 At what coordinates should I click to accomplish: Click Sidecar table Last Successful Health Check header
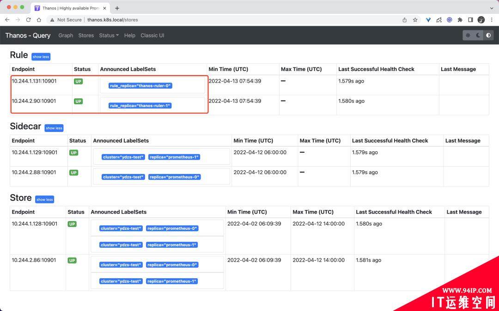pyautogui.click(x=390, y=140)
